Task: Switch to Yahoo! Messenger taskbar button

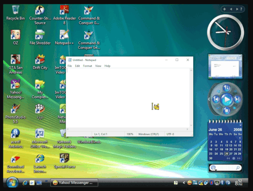Action: (74, 182)
